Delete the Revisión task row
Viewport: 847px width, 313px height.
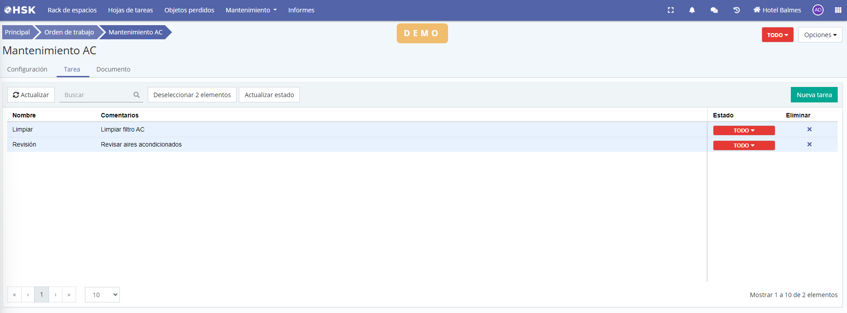click(809, 144)
